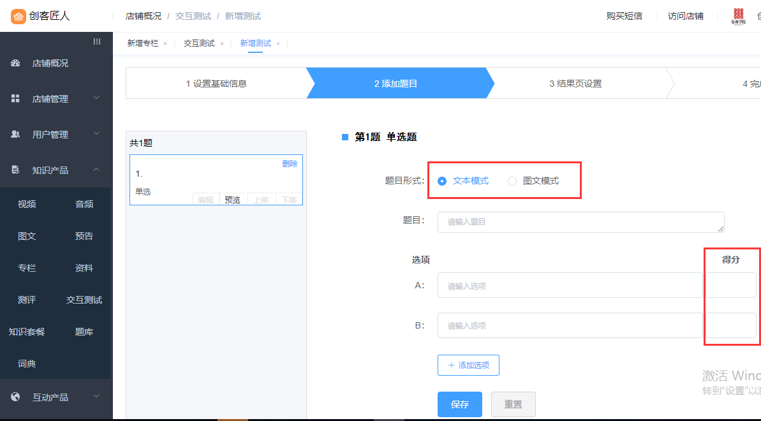This screenshot has width=761, height=421.
Task: Click the 店铺概况 dashboard icon
Action: tap(16, 63)
